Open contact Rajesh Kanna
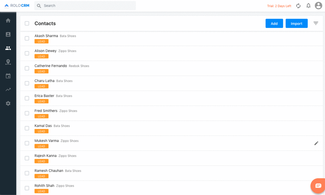 click(45, 156)
